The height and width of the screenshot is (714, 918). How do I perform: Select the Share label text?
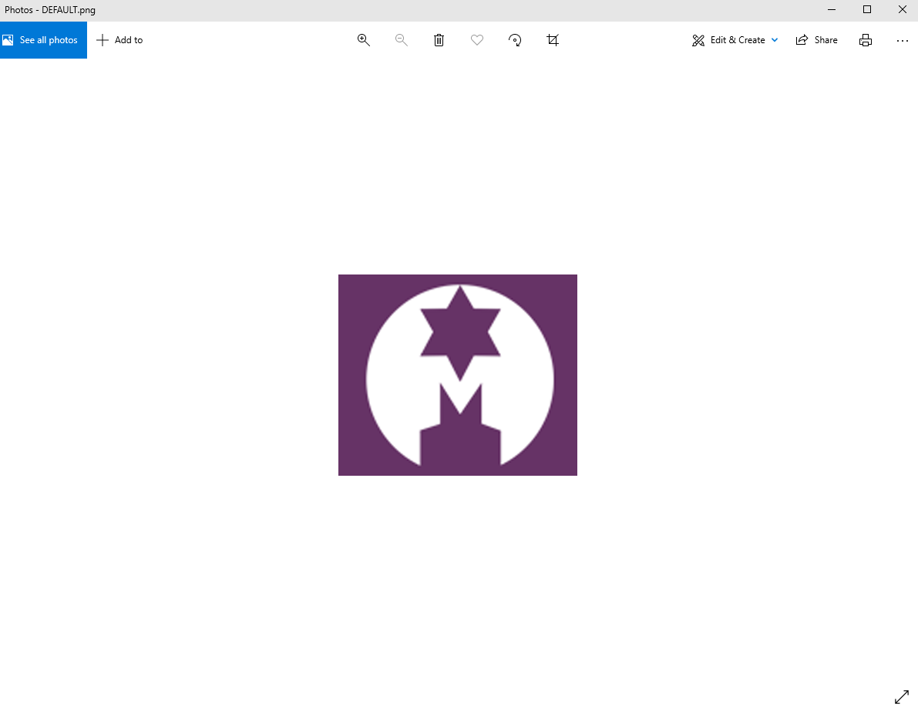coord(826,39)
